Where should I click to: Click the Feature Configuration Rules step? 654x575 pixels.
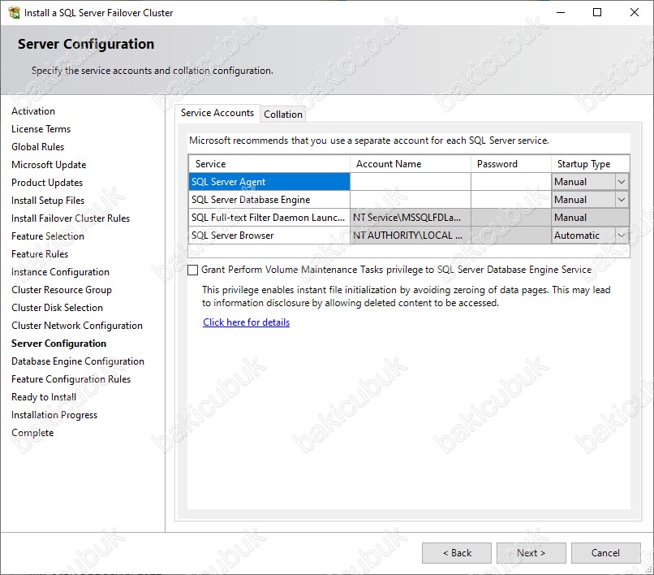click(71, 379)
